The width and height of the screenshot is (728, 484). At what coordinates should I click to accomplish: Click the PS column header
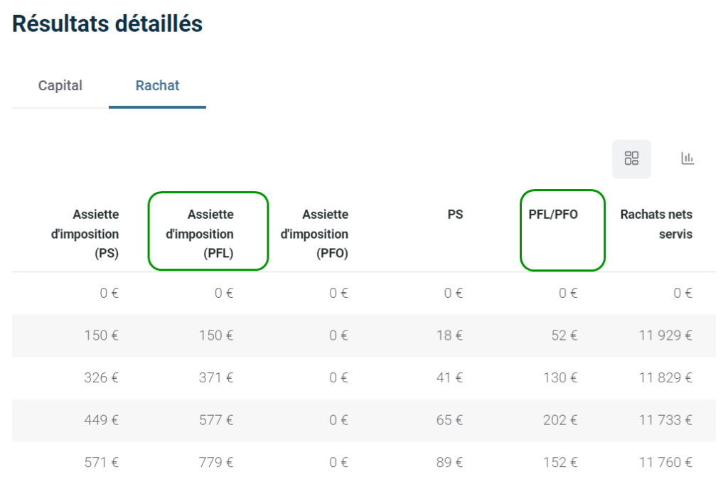[455, 214]
